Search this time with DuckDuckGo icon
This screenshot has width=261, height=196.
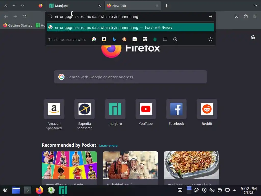[124, 39]
